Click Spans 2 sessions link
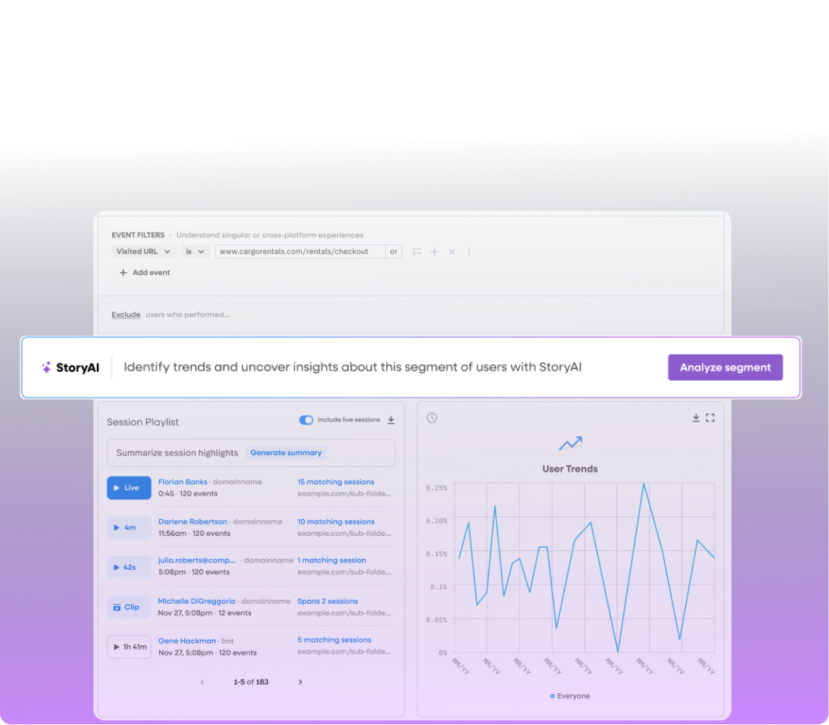This screenshot has height=725, width=829. (x=328, y=601)
